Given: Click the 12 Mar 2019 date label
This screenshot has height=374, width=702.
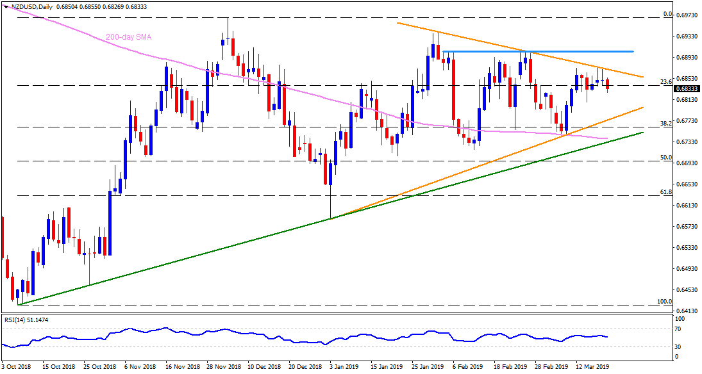Looking at the screenshot, I should click(x=594, y=368).
